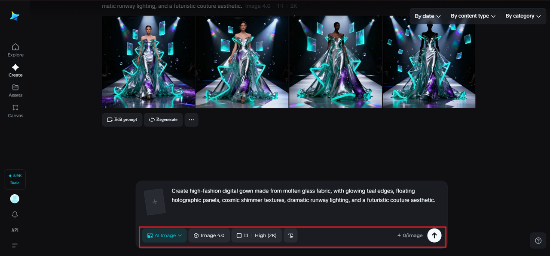Screen dimensions: 550x256
Task: Open the first generated gown image
Action: pos(148,62)
